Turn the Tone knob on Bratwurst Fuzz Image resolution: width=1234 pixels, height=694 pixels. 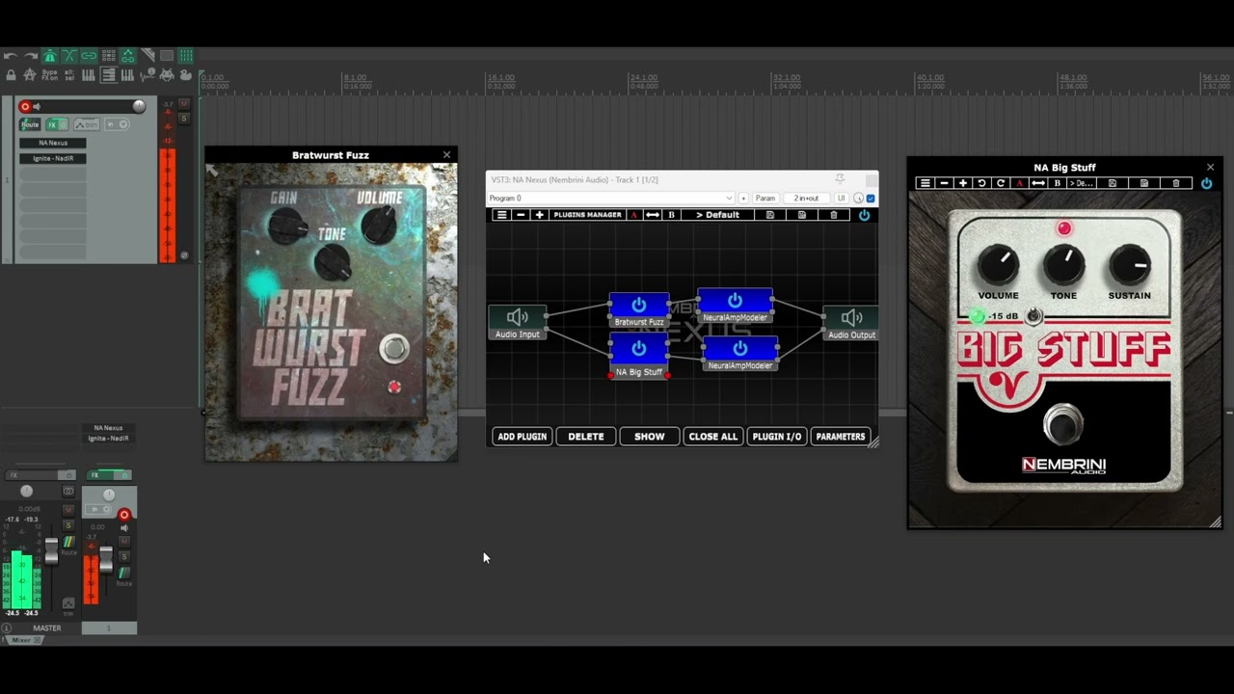333,261
